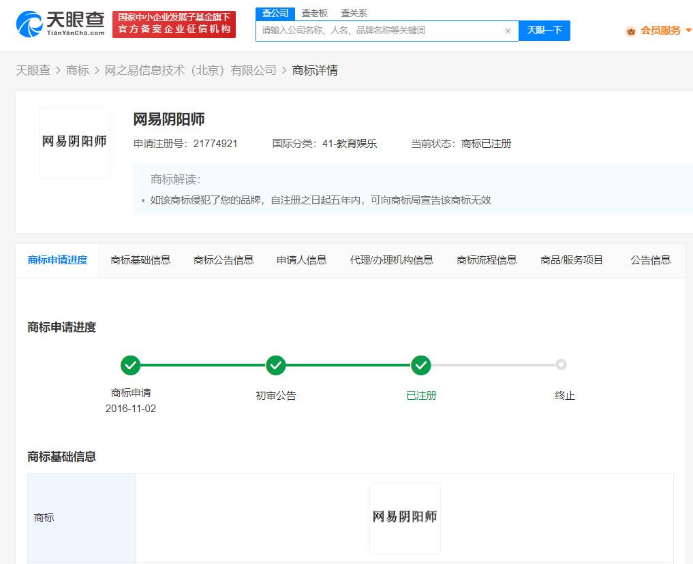Switch to the 商标申请进度 tab

click(57, 260)
